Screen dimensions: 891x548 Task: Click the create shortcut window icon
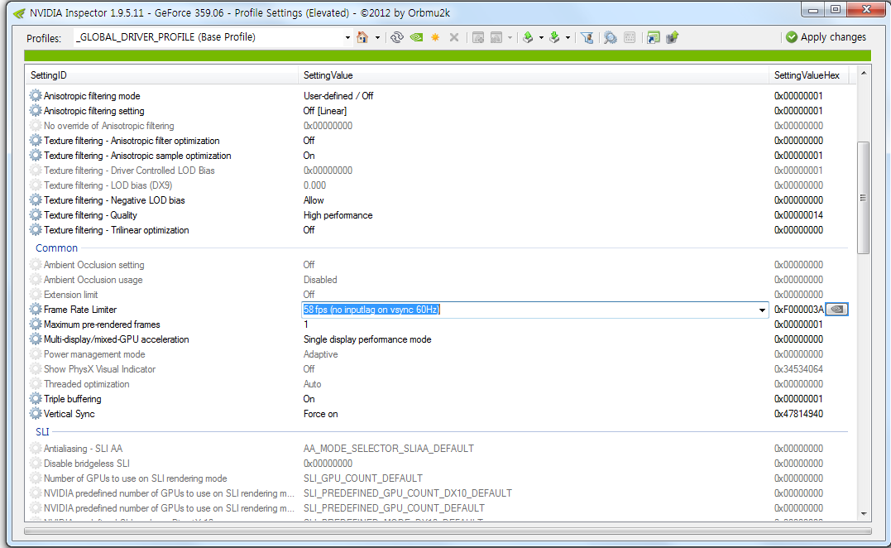(654, 37)
